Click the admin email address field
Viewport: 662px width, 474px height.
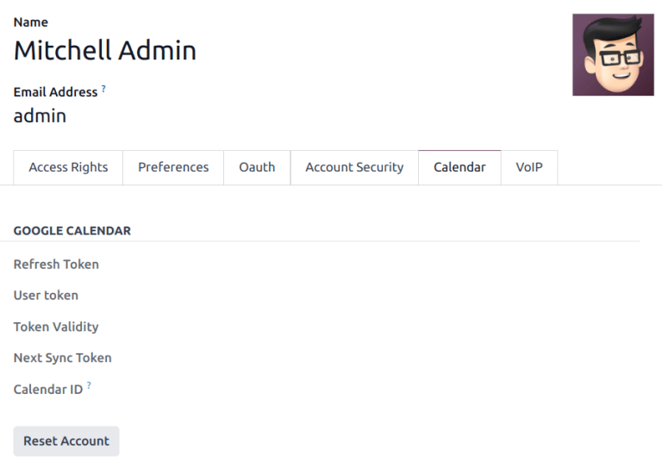pos(40,115)
